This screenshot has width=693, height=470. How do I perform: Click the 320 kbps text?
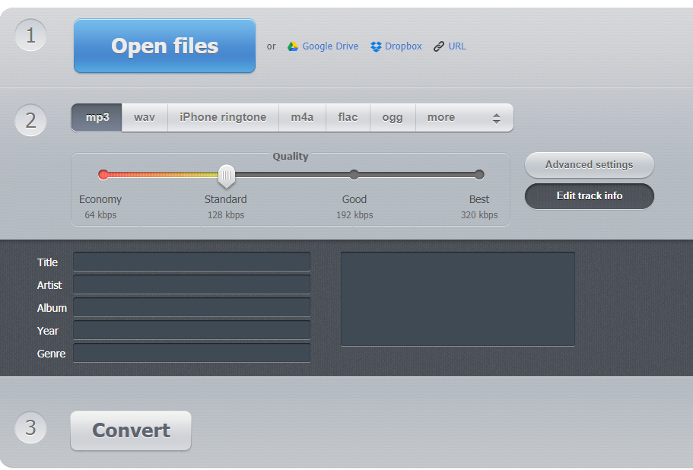[479, 215]
